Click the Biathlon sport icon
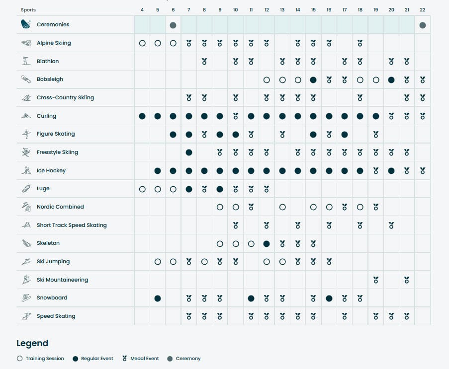 coord(26,62)
